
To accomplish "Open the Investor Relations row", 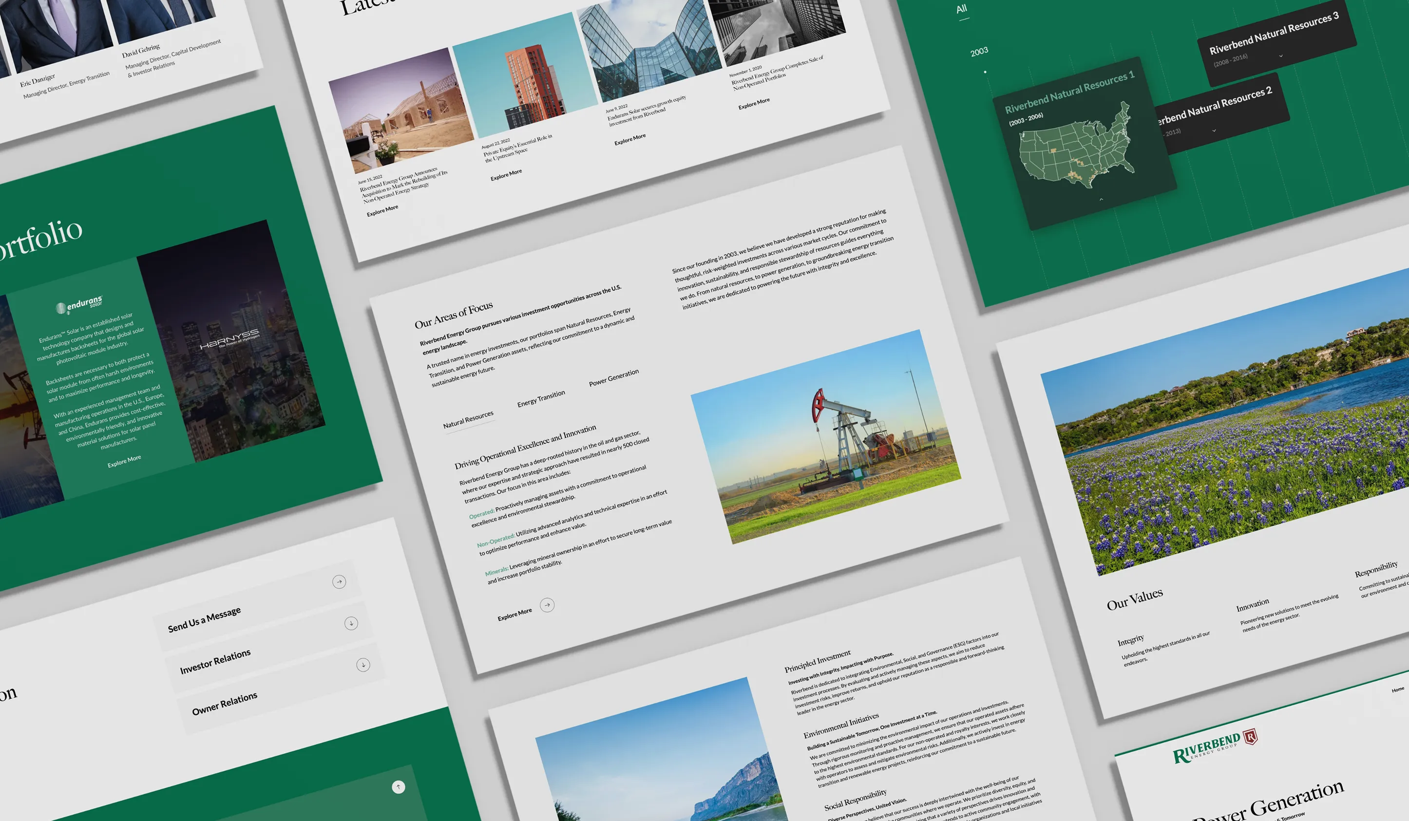I will (x=269, y=647).
